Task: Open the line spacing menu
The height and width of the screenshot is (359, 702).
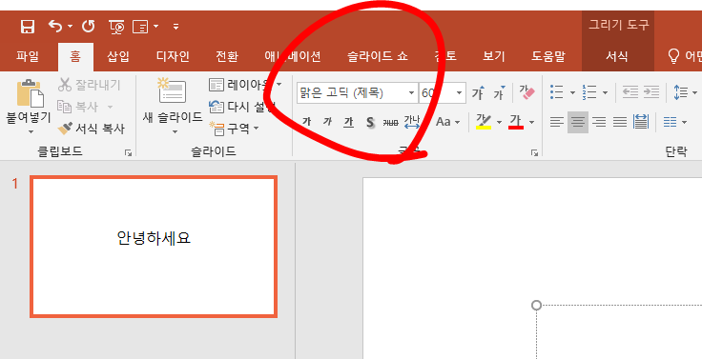Action: coord(686,92)
